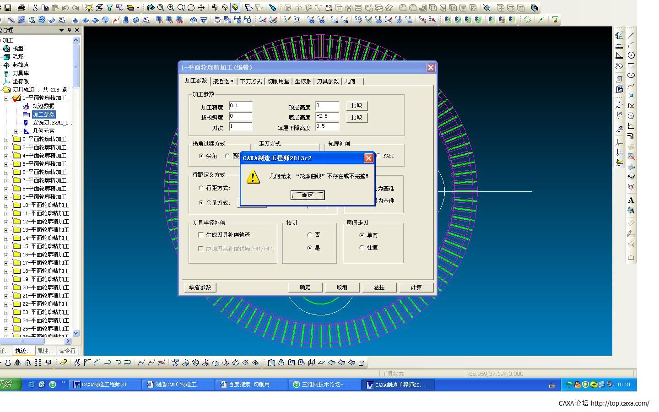
Task: Switch to the 刀具参数 tab
Action: (328, 81)
